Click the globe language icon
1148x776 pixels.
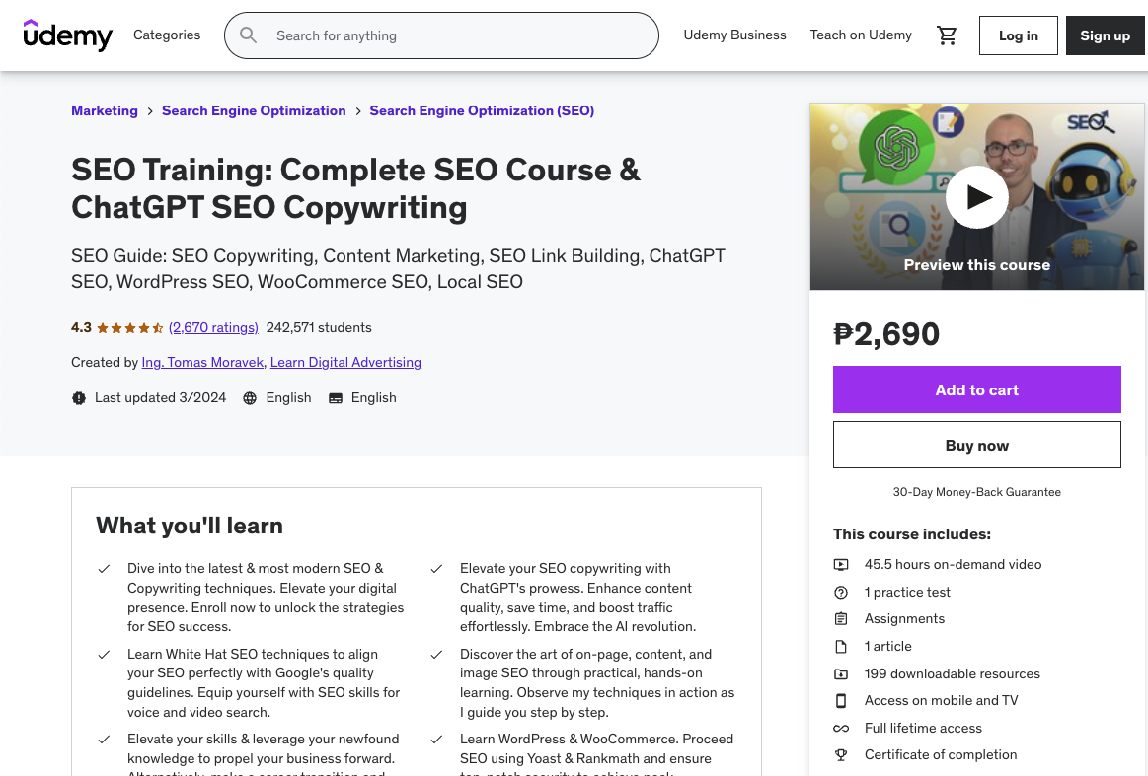250,398
